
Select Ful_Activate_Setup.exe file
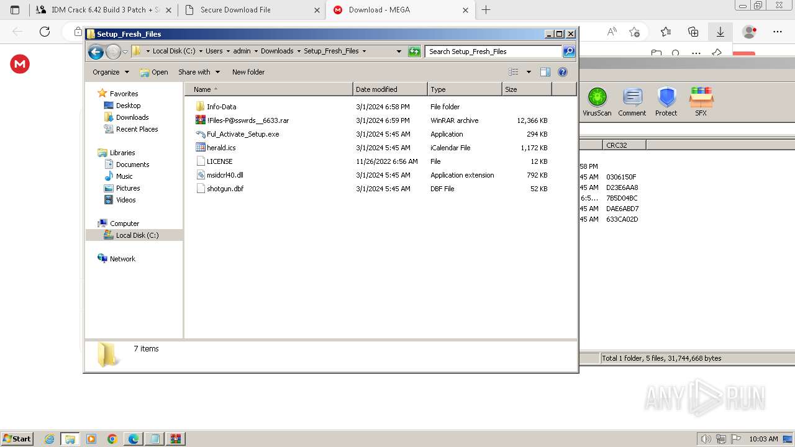point(243,134)
